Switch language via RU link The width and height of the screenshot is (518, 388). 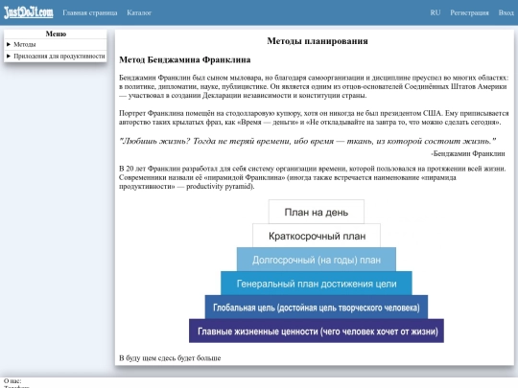pos(436,12)
